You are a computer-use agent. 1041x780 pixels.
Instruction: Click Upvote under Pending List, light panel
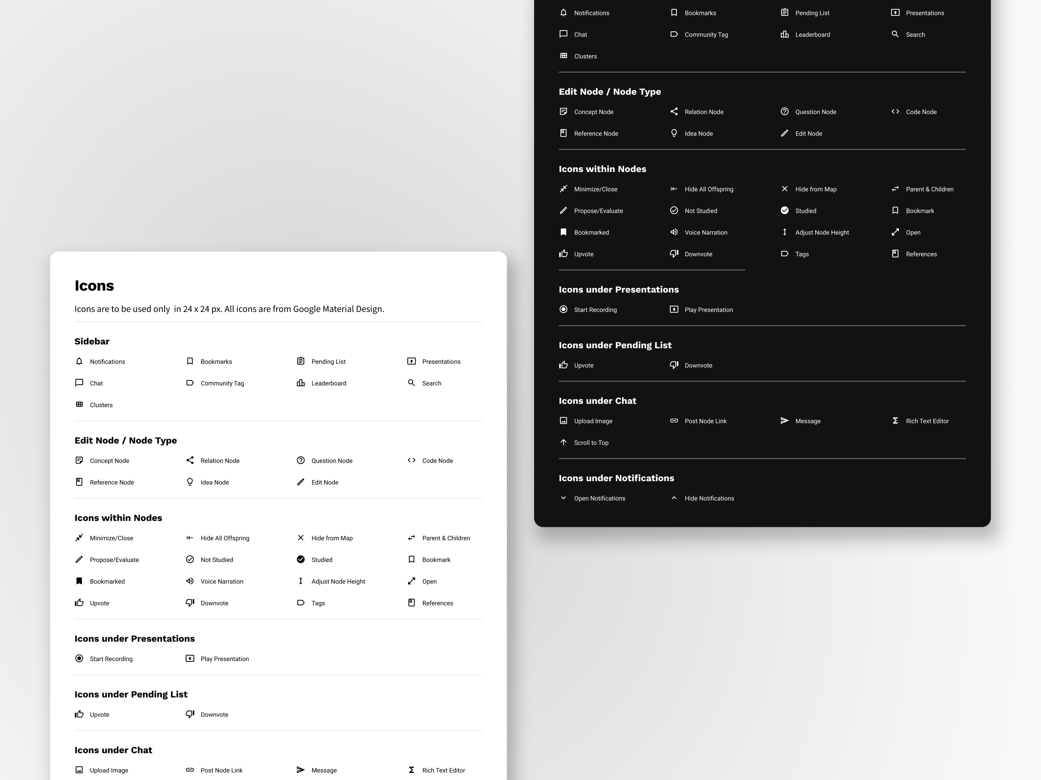79,714
